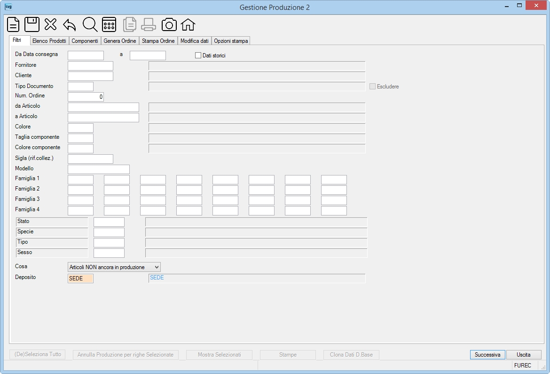Select the Opzioni stampa tab
Image resolution: width=550 pixels, height=374 pixels.
(x=231, y=41)
